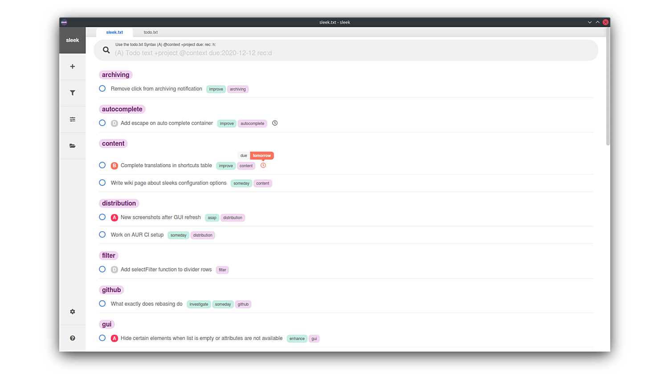Mark Complete translations in shortcuts table done
The width and height of the screenshot is (670, 377).
[102, 165]
